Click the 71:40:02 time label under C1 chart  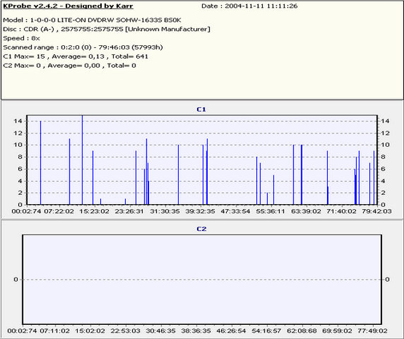click(341, 211)
